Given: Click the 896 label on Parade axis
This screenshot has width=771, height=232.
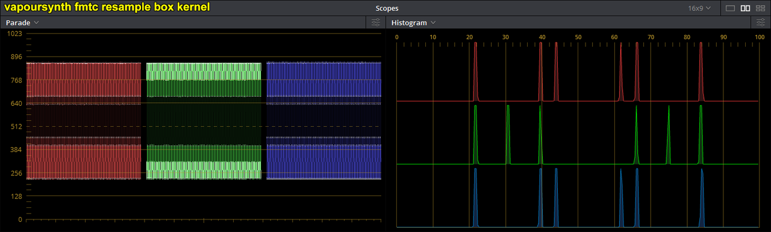Looking at the screenshot, I should pyautogui.click(x=16, y=57).
